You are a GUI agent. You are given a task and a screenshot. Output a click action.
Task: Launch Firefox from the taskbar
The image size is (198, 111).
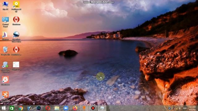tap(75, 108)
